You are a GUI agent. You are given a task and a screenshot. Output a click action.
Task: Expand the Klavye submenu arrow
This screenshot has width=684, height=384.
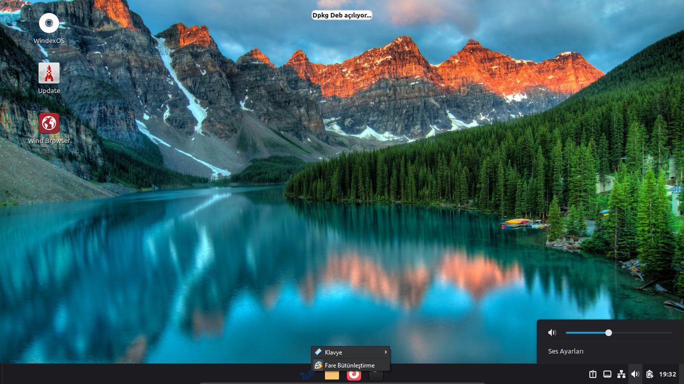pyautogui.click(x=386, y=352)
